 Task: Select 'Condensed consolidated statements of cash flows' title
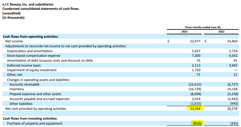[40, 9]
